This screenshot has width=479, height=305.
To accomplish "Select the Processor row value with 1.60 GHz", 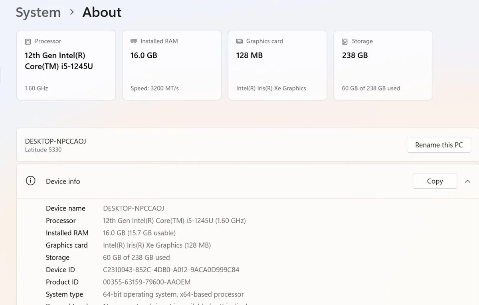I will (174, 220).
